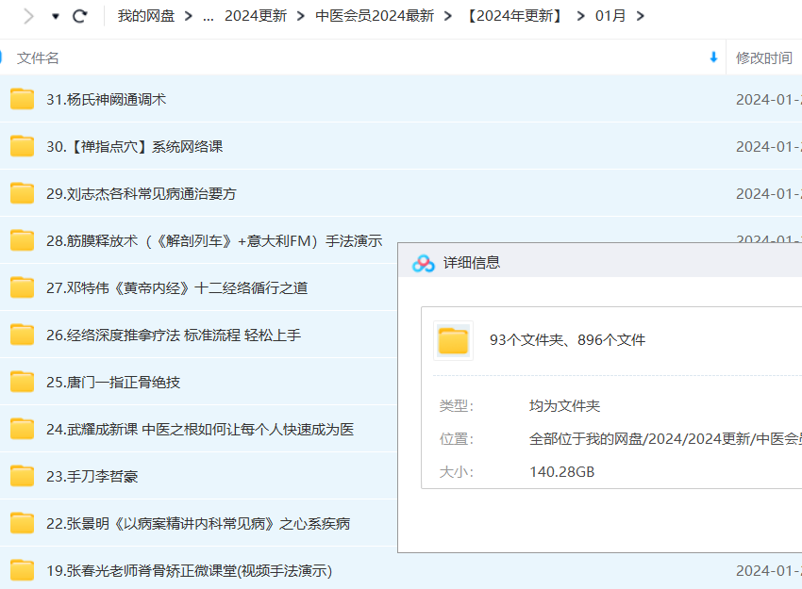Viewport: 802px width, 589px height.
Task: Jump to 【2024年更新】 breadcrumb folder
Action: coord(514,16)
